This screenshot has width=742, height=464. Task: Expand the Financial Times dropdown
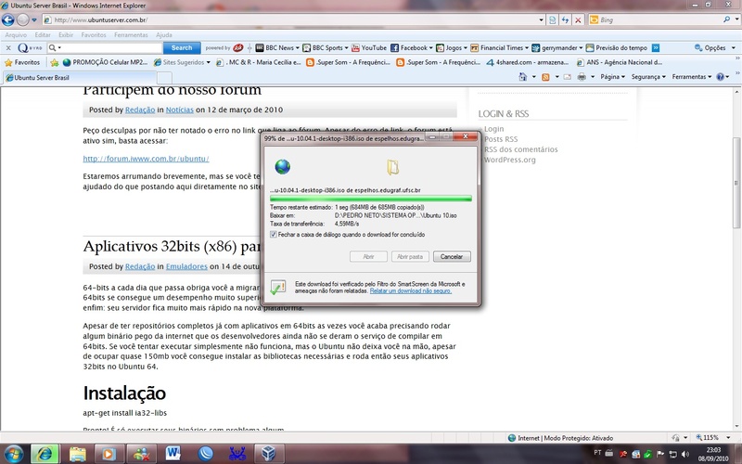(527, 48)
